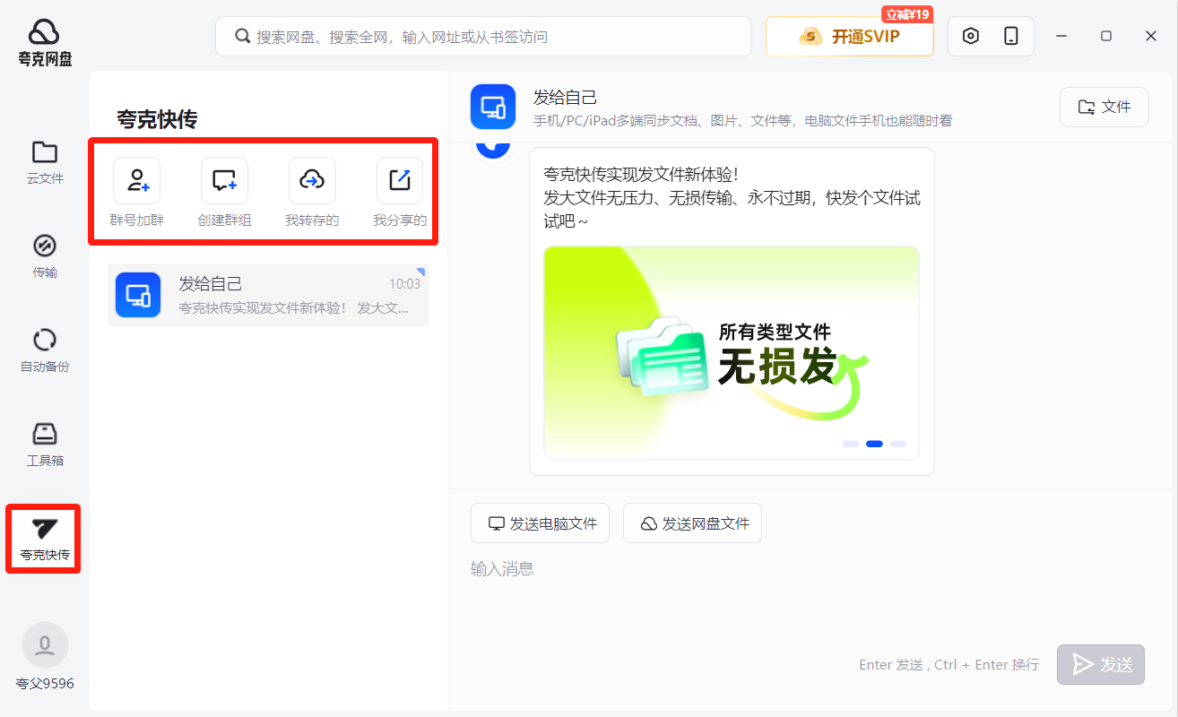
Task: Click the search box for 搜索网盘
Action: (483, 37)
